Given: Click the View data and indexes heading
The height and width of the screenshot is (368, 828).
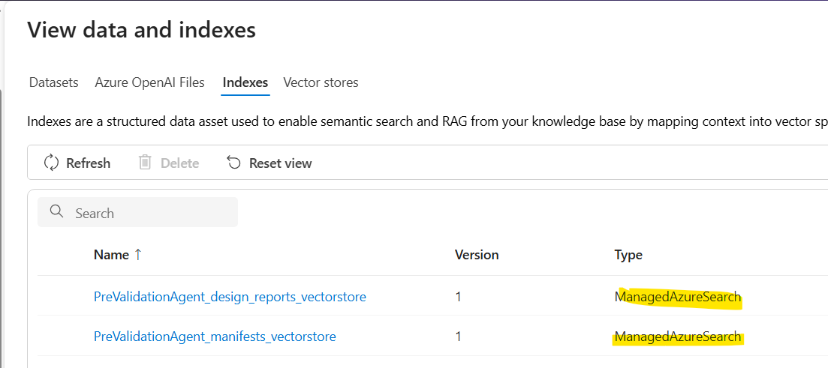Looking at the screenshot, I should coord(142,30).
